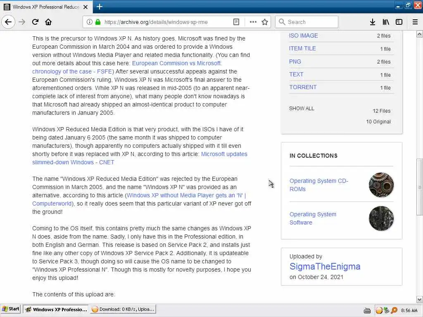Toggle reader view in address bar
Image resolution: width=423 pixels, height=317 pixels.
[x=236, y=22]
